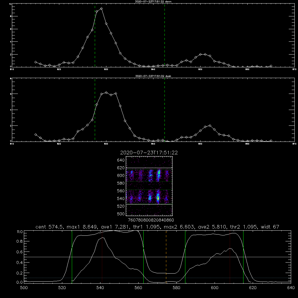Click the brightest spot in the upper band of detector image

click(x=159, y=173)
